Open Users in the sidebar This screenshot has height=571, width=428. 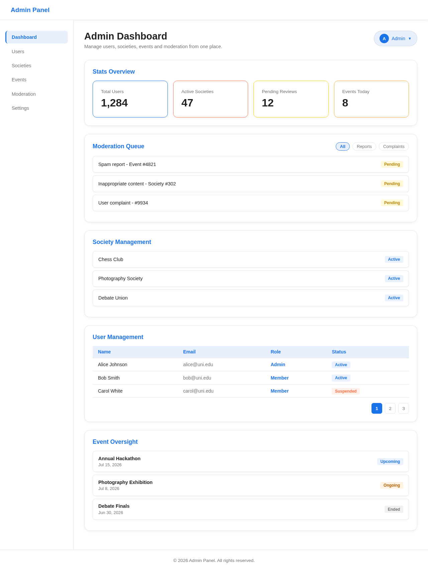tap(37, 52)
